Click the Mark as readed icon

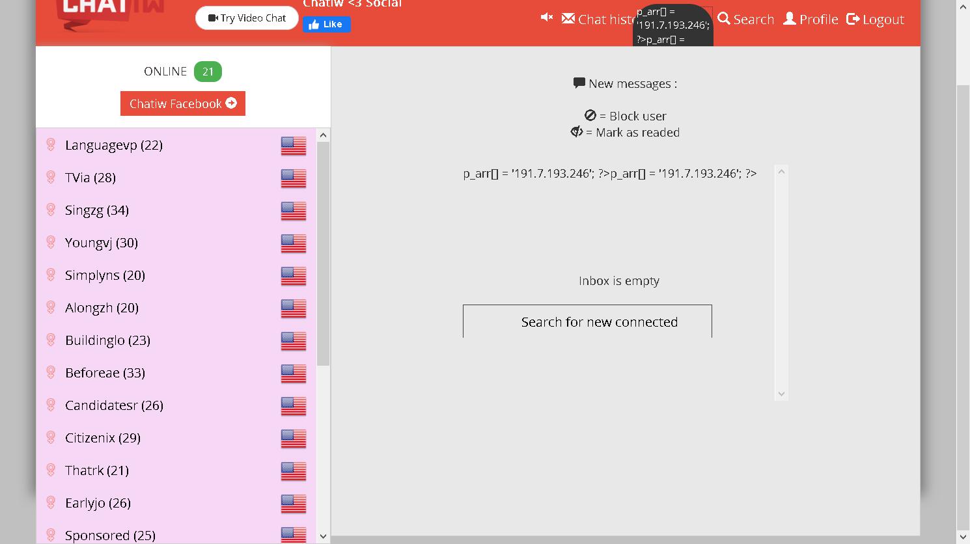[575, 131]
